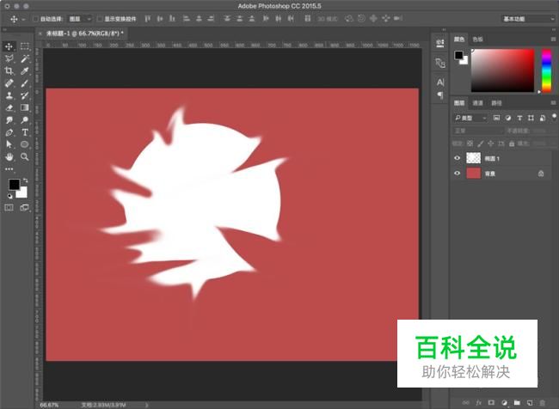This screenshot has height=409, width=559.
Task: Select the Rectangular Marquee tool
Action: click(25, 46)
